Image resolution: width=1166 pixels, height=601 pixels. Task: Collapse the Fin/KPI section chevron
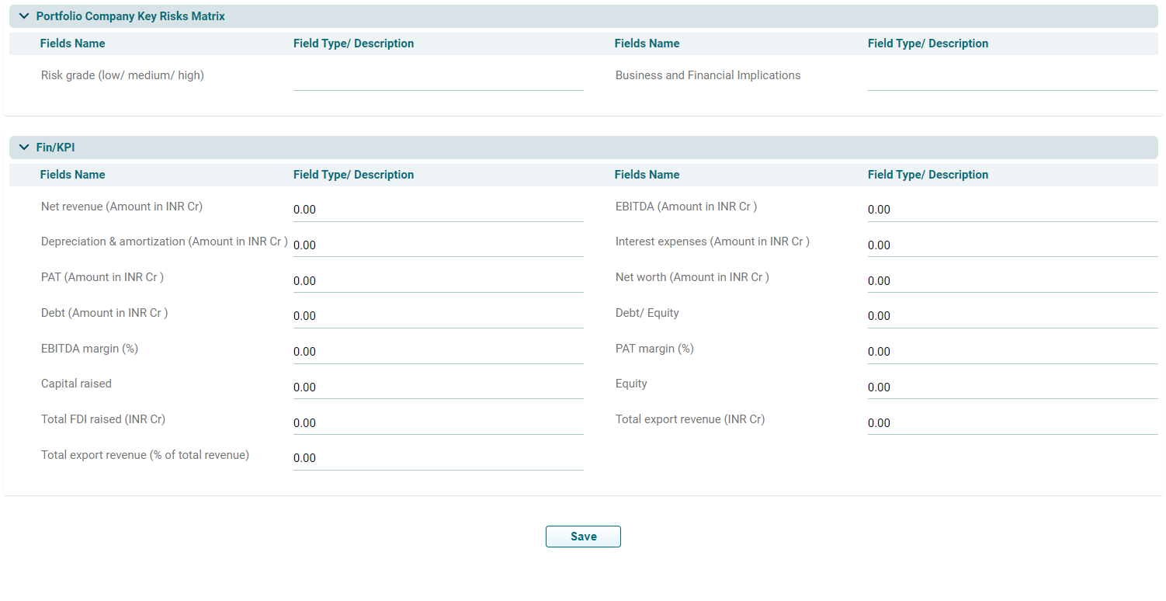point(24,148)
